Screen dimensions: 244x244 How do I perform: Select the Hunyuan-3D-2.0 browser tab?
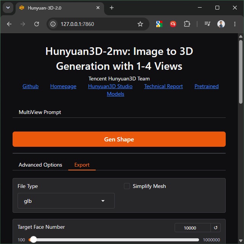click(x=60, y=8)
